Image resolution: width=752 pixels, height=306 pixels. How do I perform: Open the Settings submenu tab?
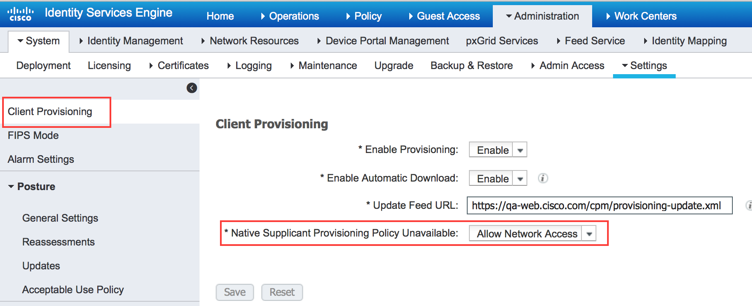click(644, 66)
